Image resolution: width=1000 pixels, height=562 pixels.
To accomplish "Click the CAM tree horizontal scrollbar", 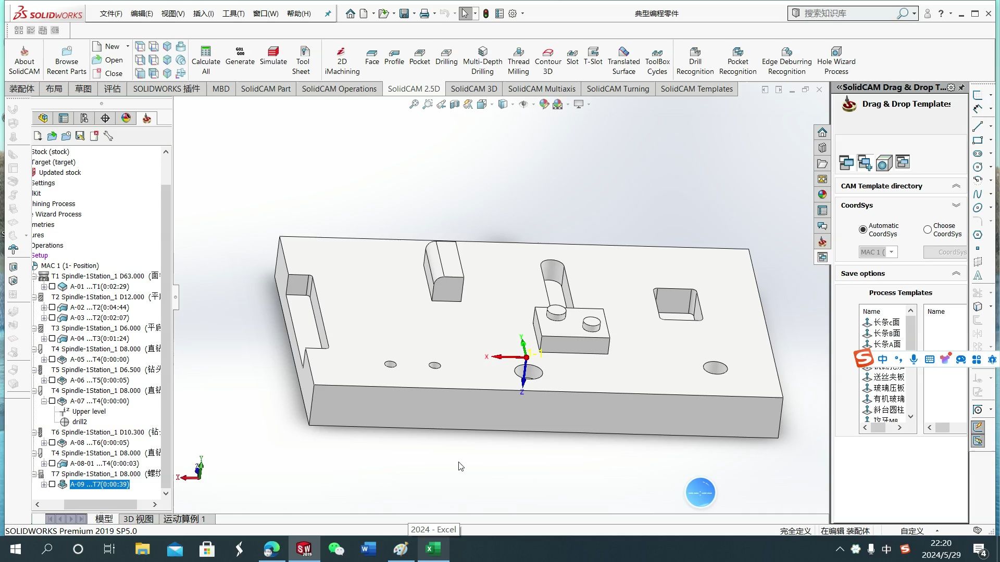I will pos(100,504).
